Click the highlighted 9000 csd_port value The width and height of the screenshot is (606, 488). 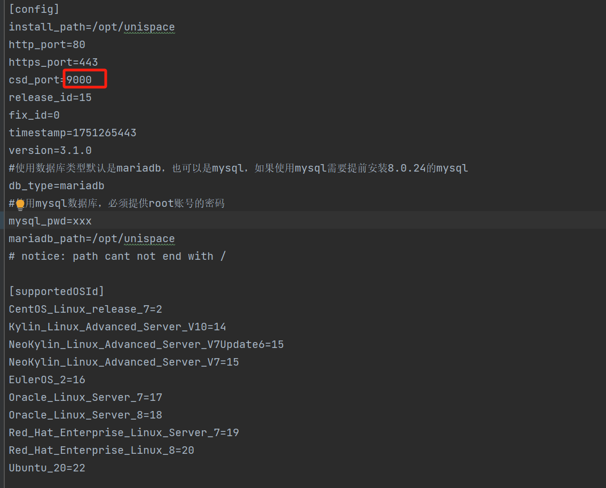click(x=79, y=80)
